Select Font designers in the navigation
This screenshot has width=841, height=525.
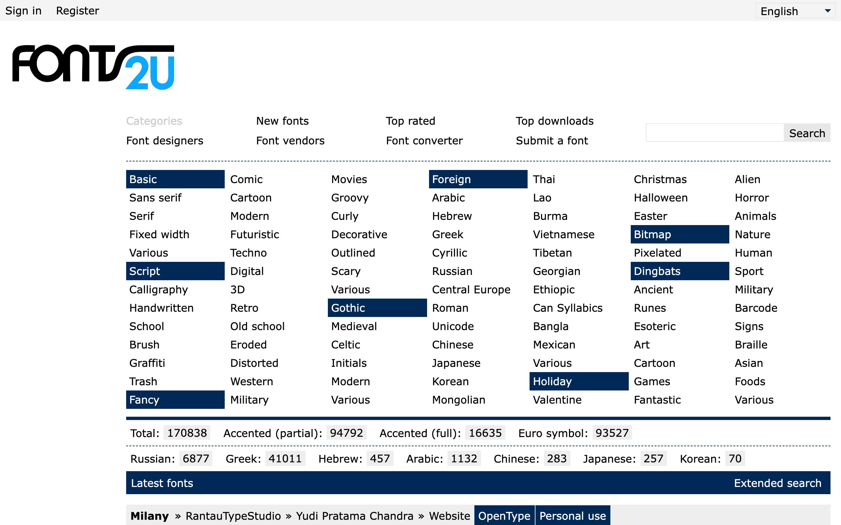(x=165, y=141)
